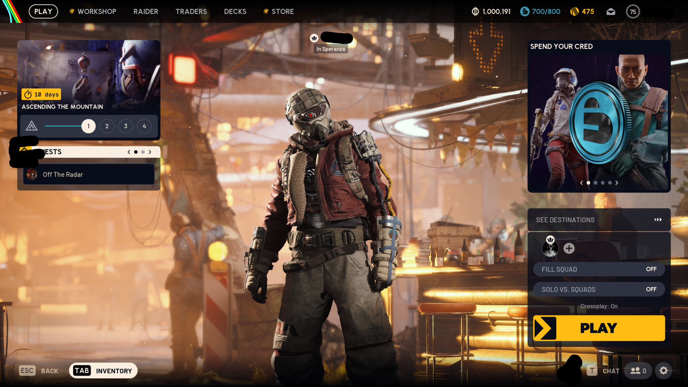The width and height of the screenshot is (688, 387).
Task: Show next promo banner with right chevron
Action: [x=617, y=183]
